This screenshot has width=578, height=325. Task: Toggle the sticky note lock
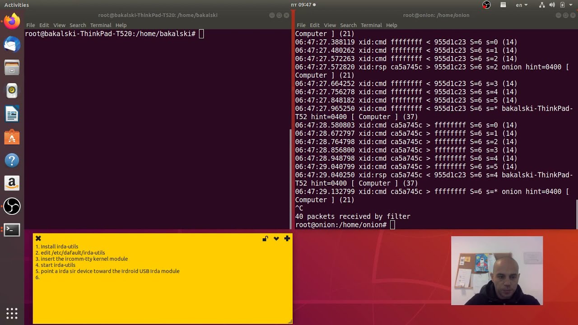265,239
